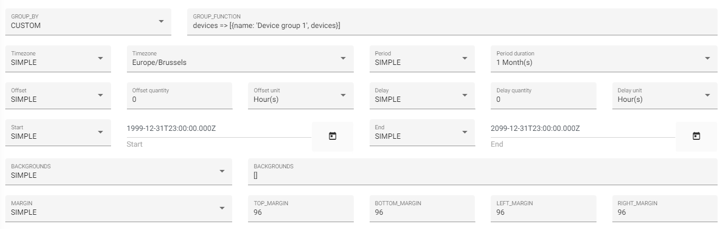725x229 pixels.
Task: Click the Offset quantity field
Action: [179, 99]
